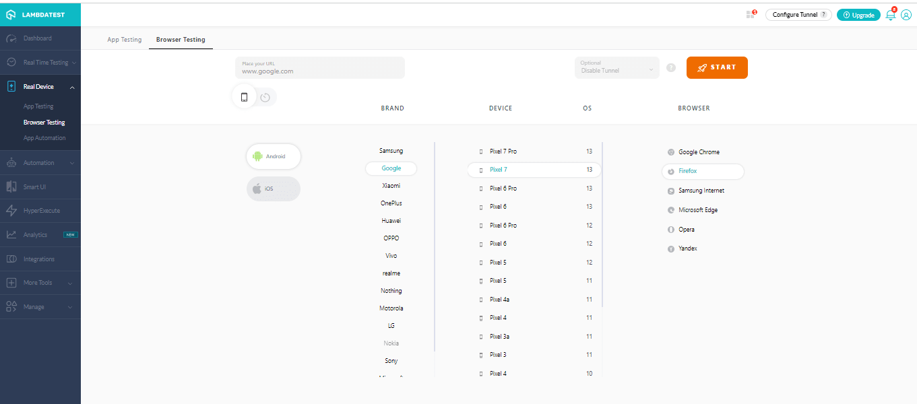Open the user profile avatar icon

(906, 15)
